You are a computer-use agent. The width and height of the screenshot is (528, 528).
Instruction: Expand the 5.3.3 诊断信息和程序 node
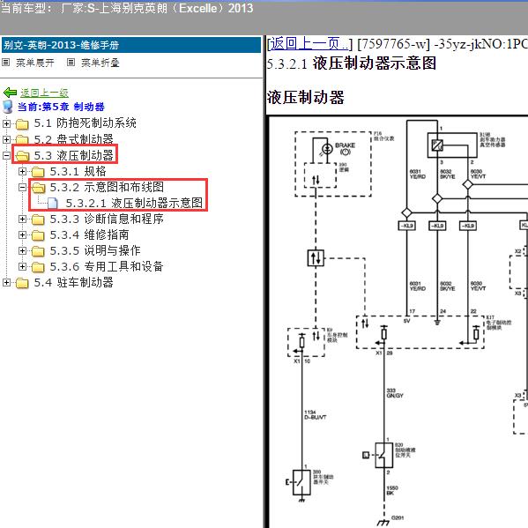[22, 219]
